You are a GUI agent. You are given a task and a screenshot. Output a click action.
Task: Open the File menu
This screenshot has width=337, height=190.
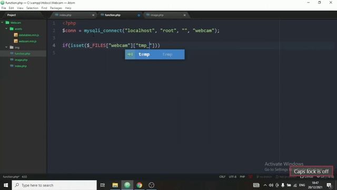pyautogui.click(x=4, y=8)
